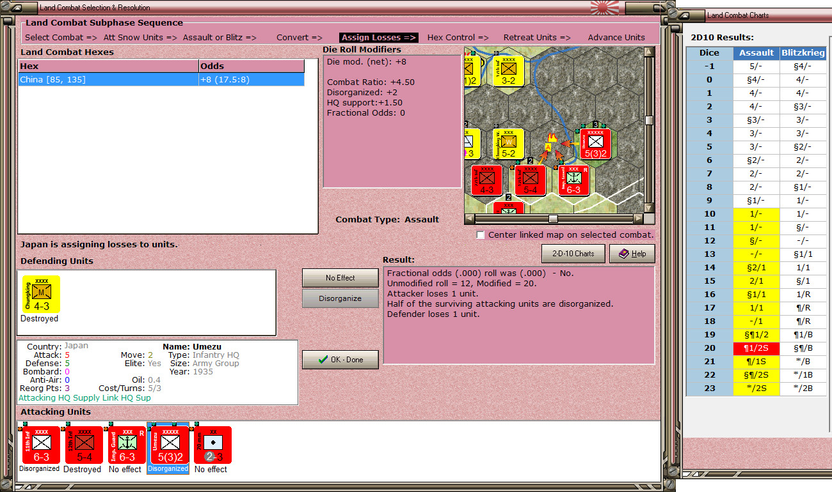The width and height of the screenshot is (832, 492).
Task: Click the 'Attacker loses 1 unit.' result line
Action: point(433,294)
